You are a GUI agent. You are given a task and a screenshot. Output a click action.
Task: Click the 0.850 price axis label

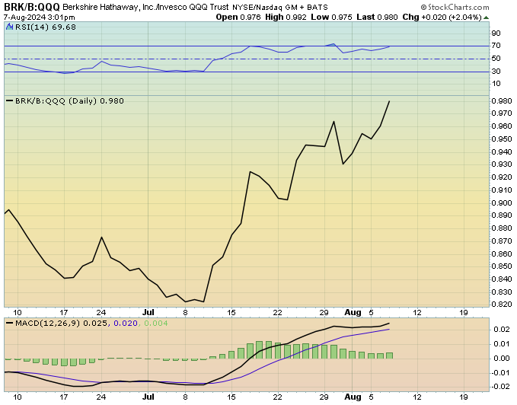click(x=502, y=266)
